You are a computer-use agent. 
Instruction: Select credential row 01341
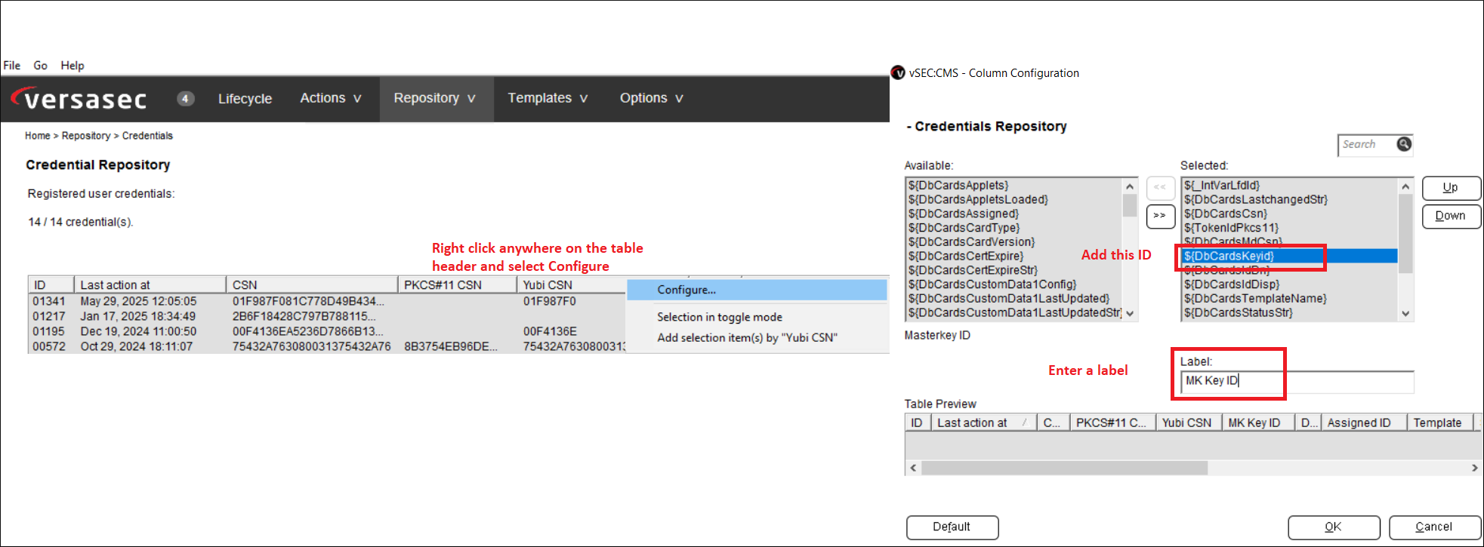[x=327, y=301]
